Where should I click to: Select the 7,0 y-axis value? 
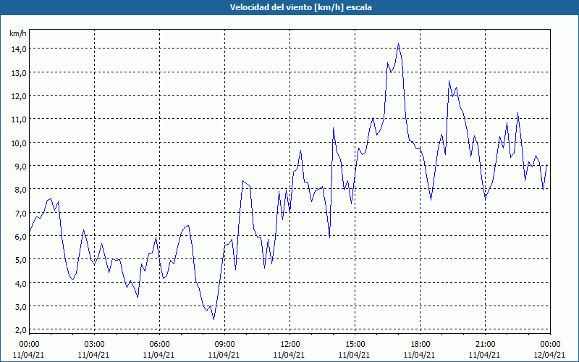click(x=20, y=213)
